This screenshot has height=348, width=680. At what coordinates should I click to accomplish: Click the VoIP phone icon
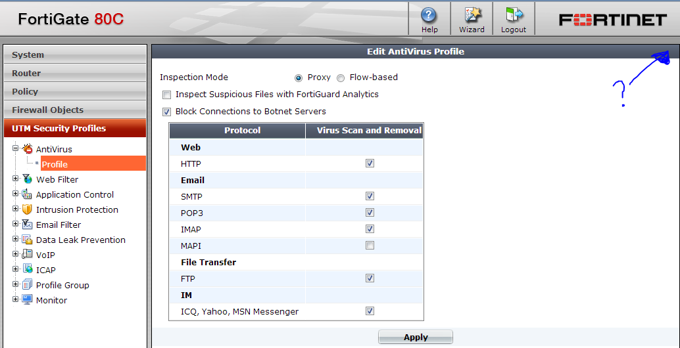tap(27, 255)
